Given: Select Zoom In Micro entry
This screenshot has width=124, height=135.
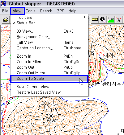Looking at the screenshot, I should pyautogui.click(x=49, y=62).
